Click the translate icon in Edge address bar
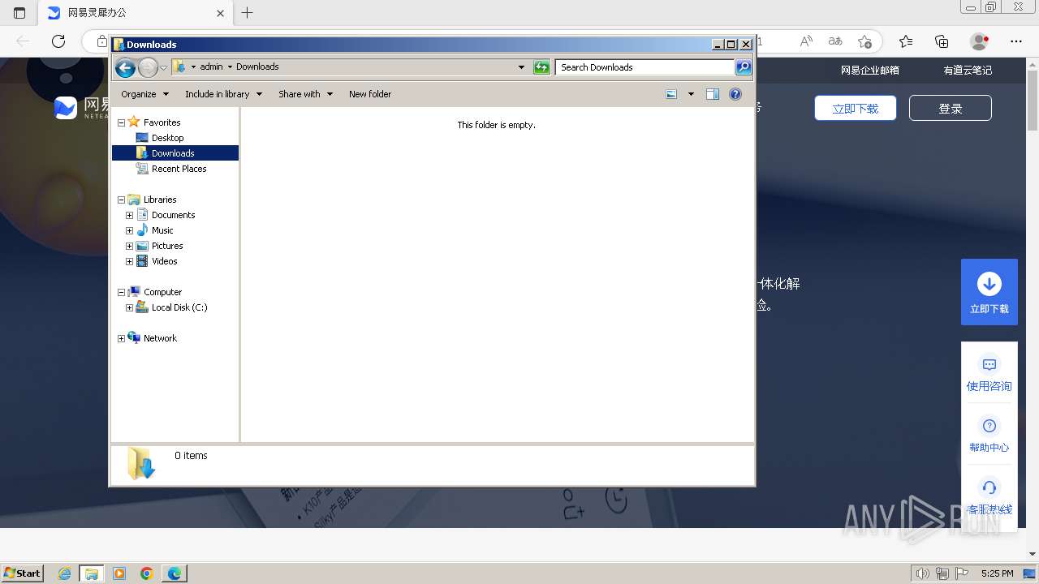The width and height of the screenshot is (1039, 584). (835, 41)
